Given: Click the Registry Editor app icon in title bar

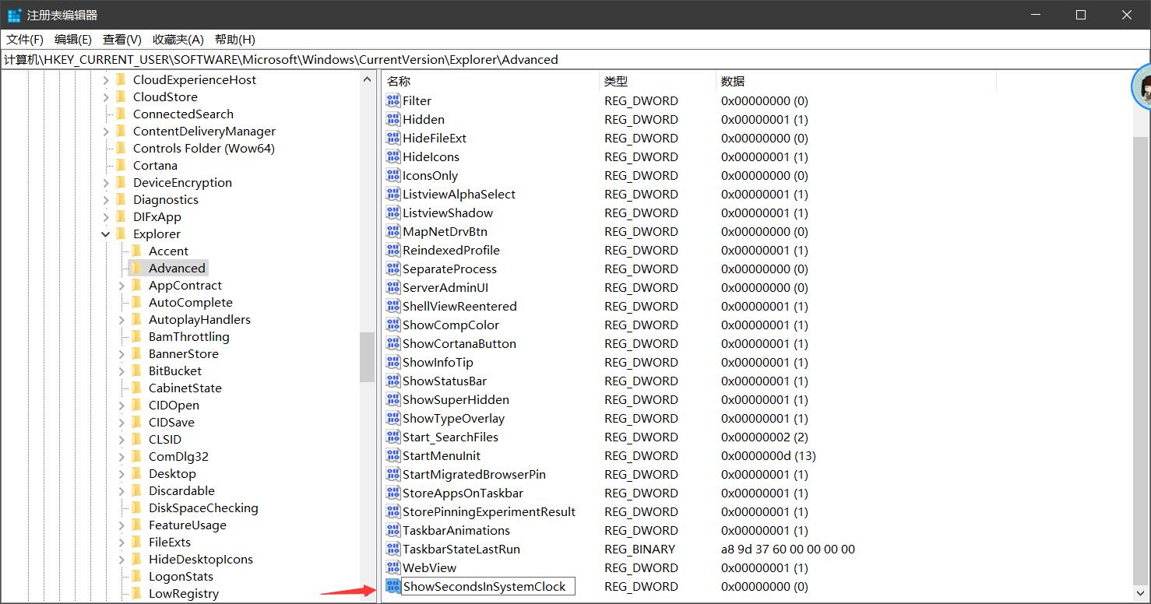Looking at the screenshot, I should 14,16.
